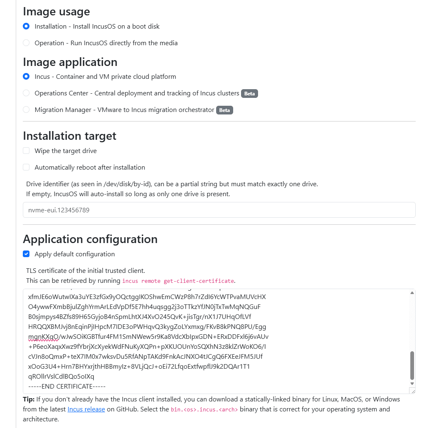Click the down arrow on the certificate scrollbar
The height and width of the screenshot is (428, 424).
point(412,384)
